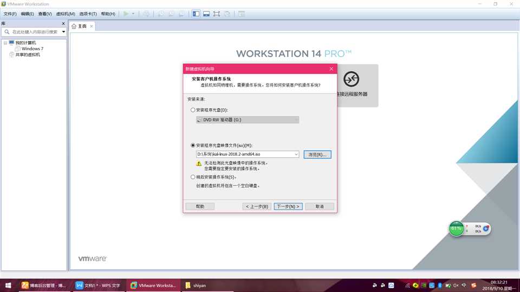
Task: Select the 安装程序光盘(D) radio option
Action: 193,110
